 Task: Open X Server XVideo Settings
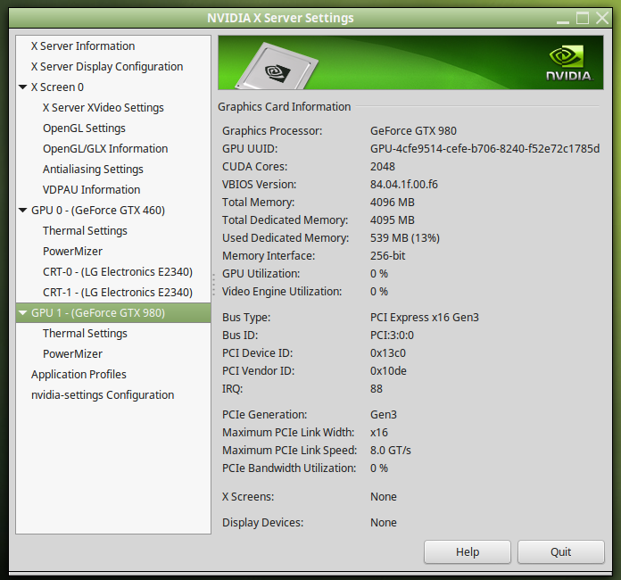coord(103,108)
